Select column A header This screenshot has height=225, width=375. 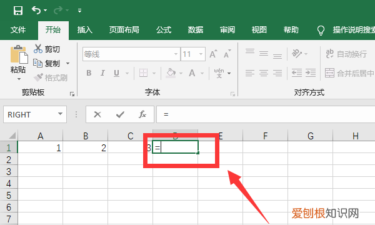(x=41, y=136)
